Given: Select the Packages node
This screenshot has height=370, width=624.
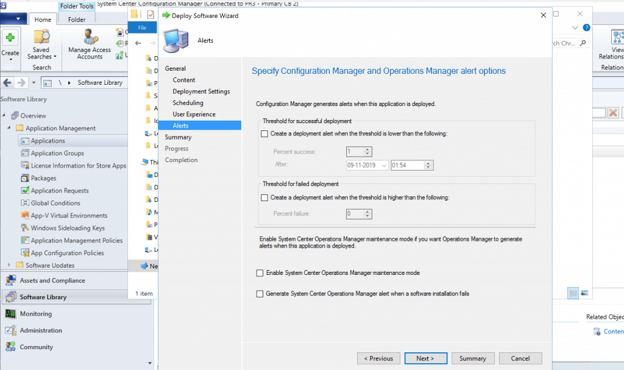Looking at the screenshot, I should tap(43, 178).
